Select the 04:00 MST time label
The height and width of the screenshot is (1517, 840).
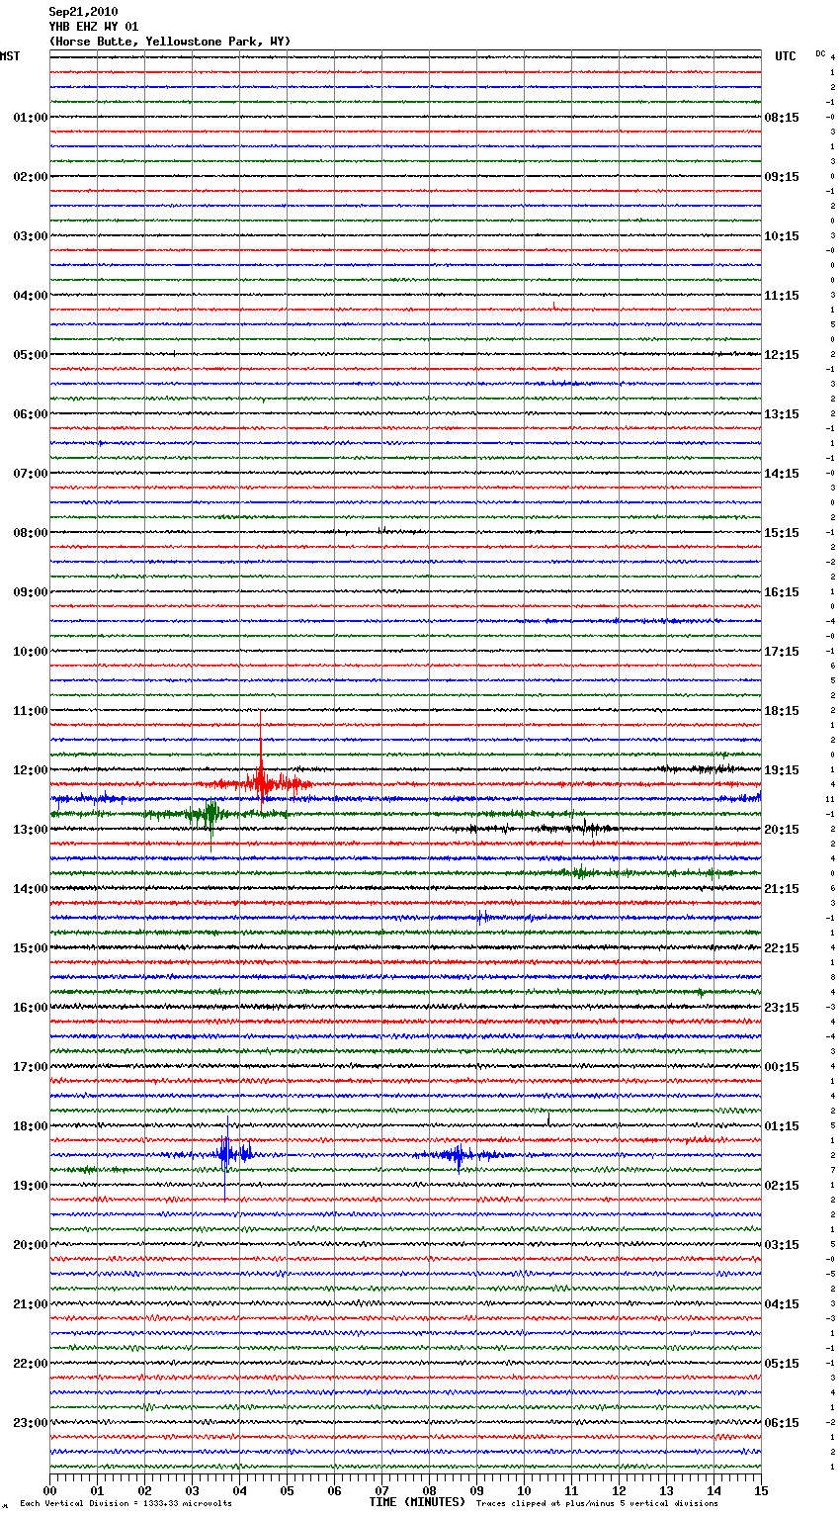pos(31,296)
